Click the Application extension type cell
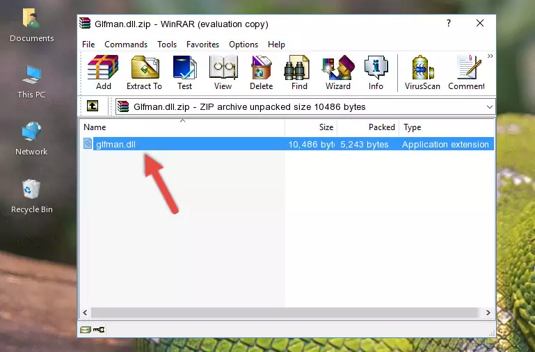The width and height of the screenshot is (535, 352). click(445, 144)
